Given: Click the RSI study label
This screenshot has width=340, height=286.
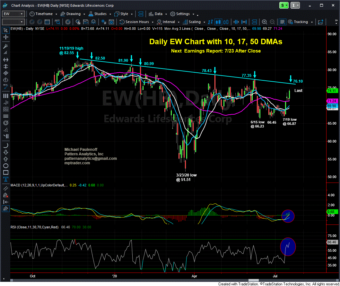Looking at the screenshot, I should point(34,227).
